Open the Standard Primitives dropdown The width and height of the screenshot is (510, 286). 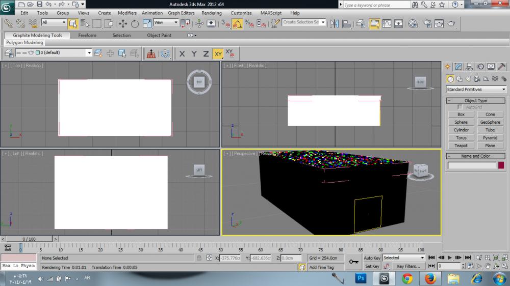[x=476, y=90]
